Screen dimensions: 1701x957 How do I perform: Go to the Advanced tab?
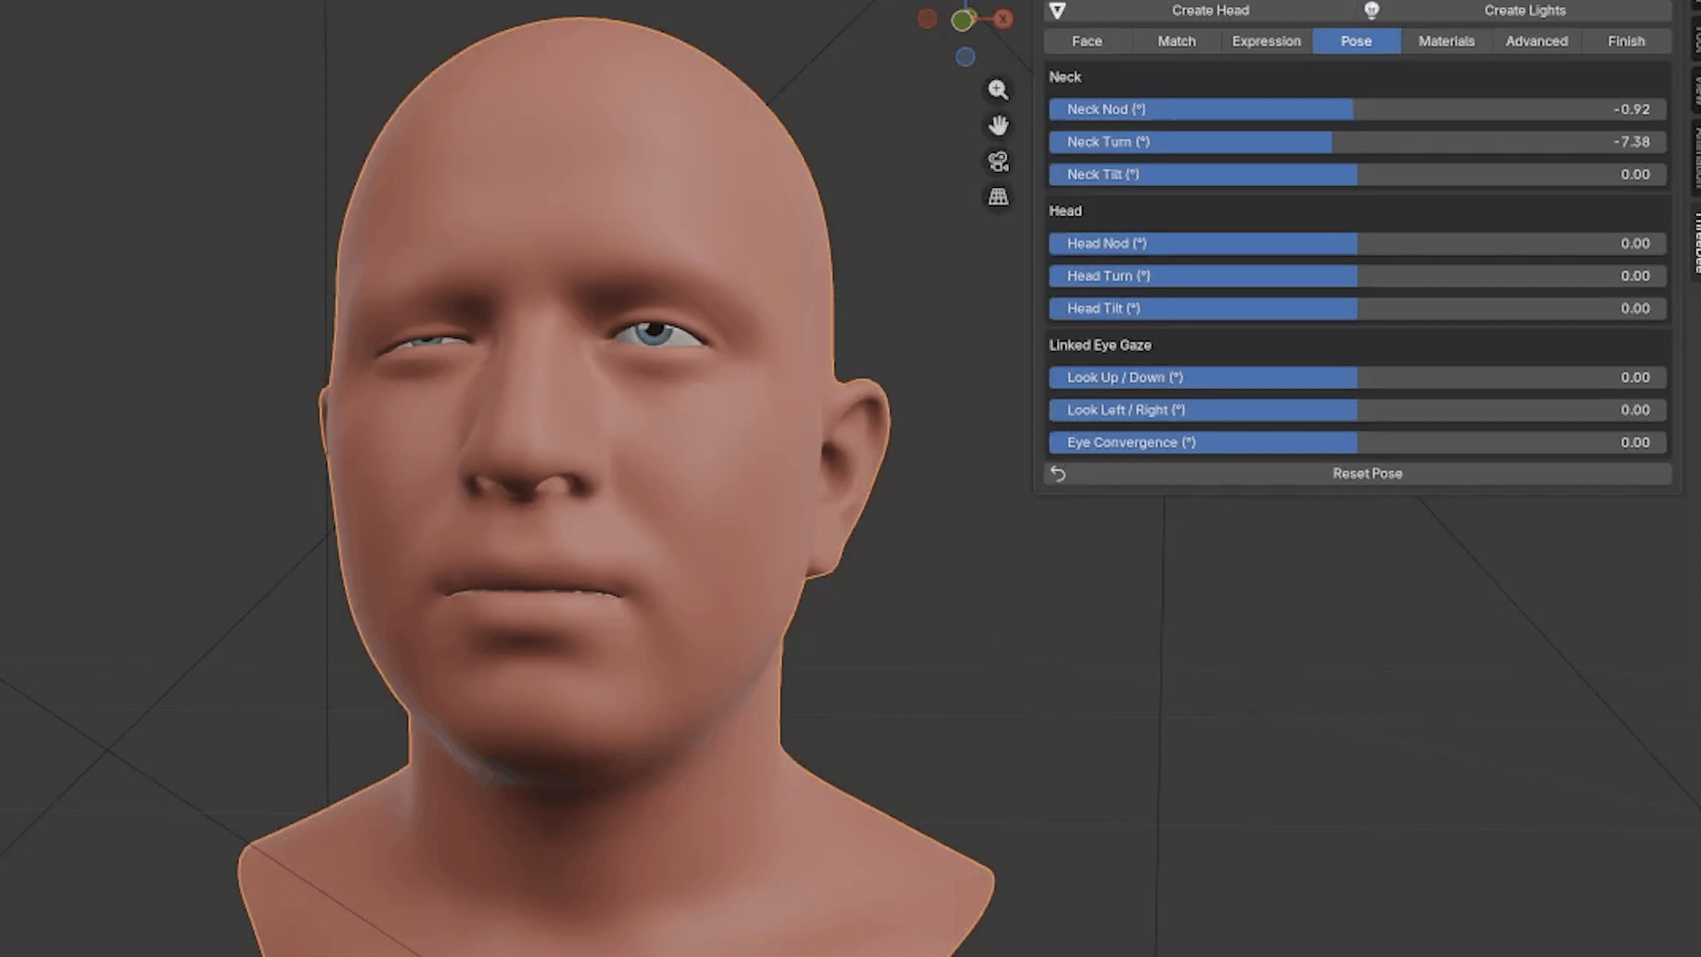click(x=1537, y=41)
